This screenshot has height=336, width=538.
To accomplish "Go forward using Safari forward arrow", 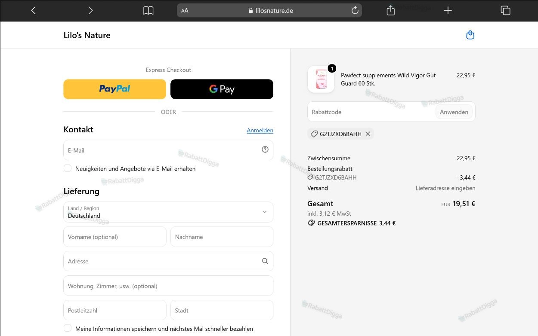I will click(x=90, y=10).
